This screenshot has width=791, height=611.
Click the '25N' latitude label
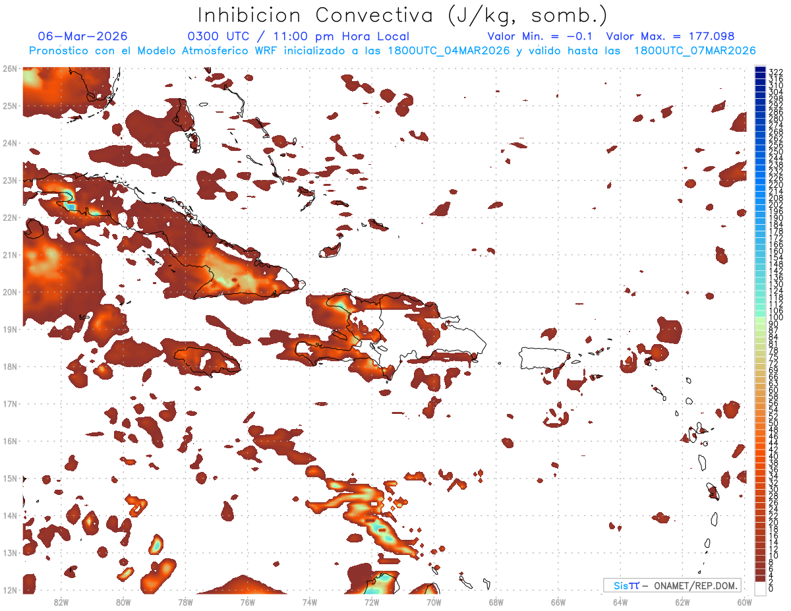click(10, 105)
